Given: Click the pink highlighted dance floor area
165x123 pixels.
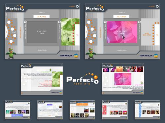Looking at the screenshot, I should pos(122,32).
